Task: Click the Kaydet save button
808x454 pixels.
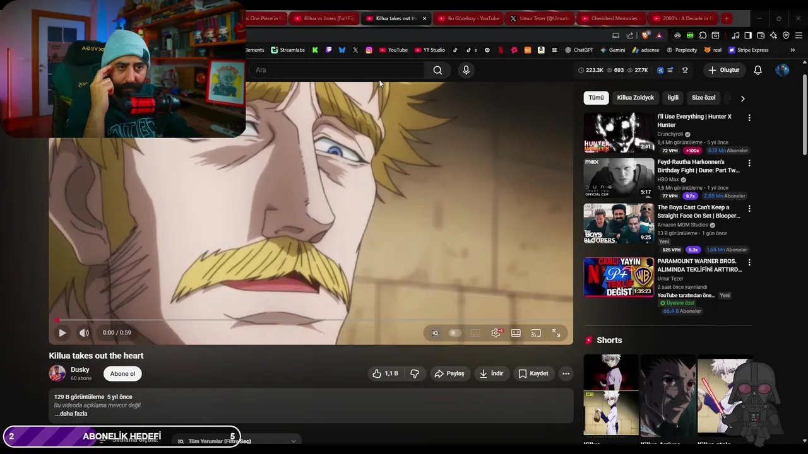Action: pyautogui.click(x=533, y=373)
